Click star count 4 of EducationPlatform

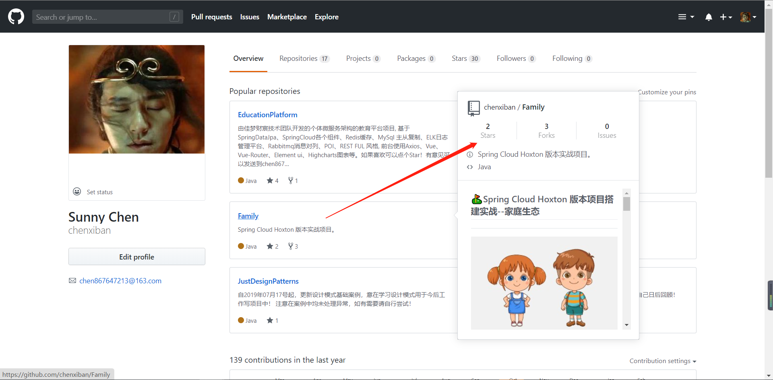pyautogui.click(x=273, y=181)
